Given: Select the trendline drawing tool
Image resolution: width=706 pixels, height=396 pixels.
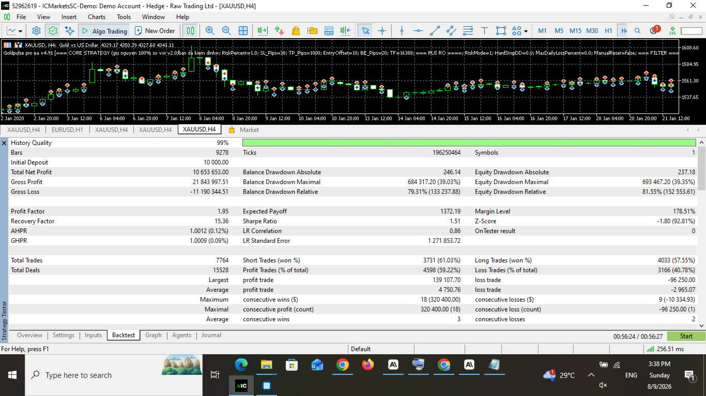Looking at the screenshot, I should pos(435,30).
